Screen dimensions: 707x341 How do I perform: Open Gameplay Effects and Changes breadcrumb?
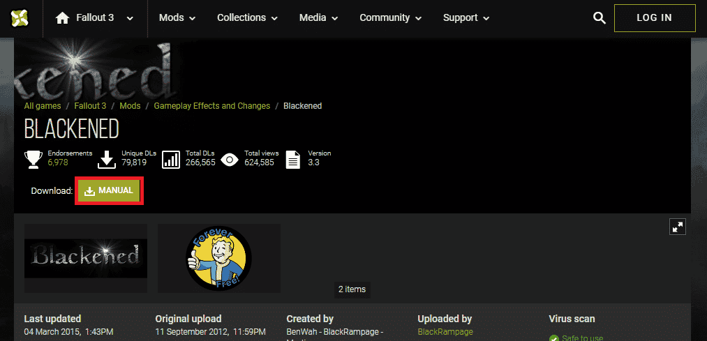(212, 106)
